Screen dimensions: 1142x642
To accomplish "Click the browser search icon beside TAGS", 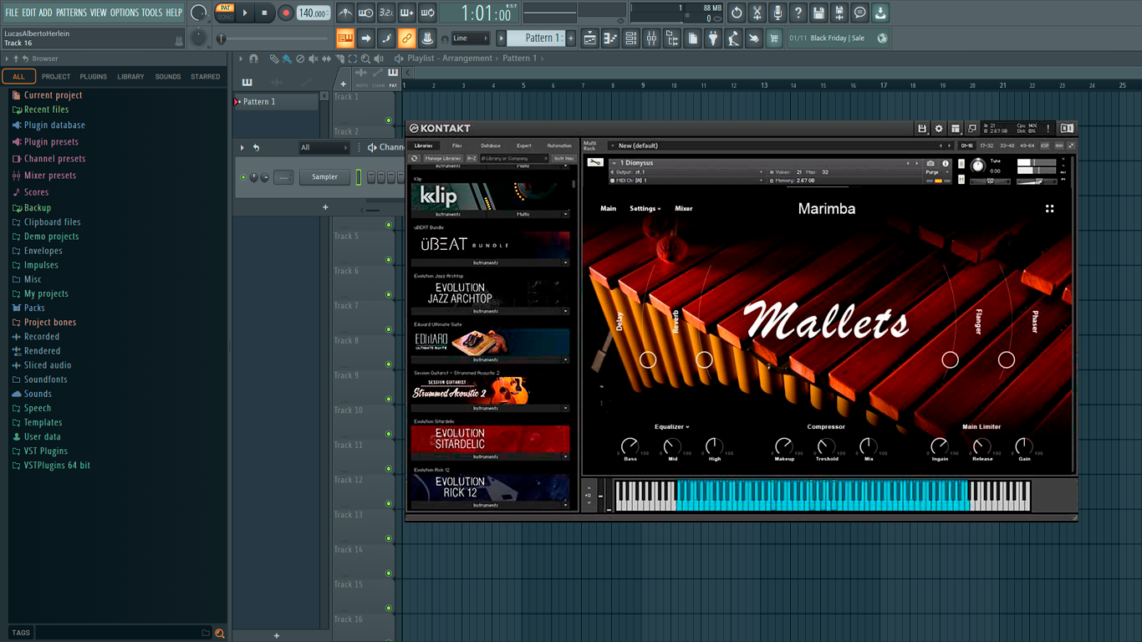I will click(220, 633).
